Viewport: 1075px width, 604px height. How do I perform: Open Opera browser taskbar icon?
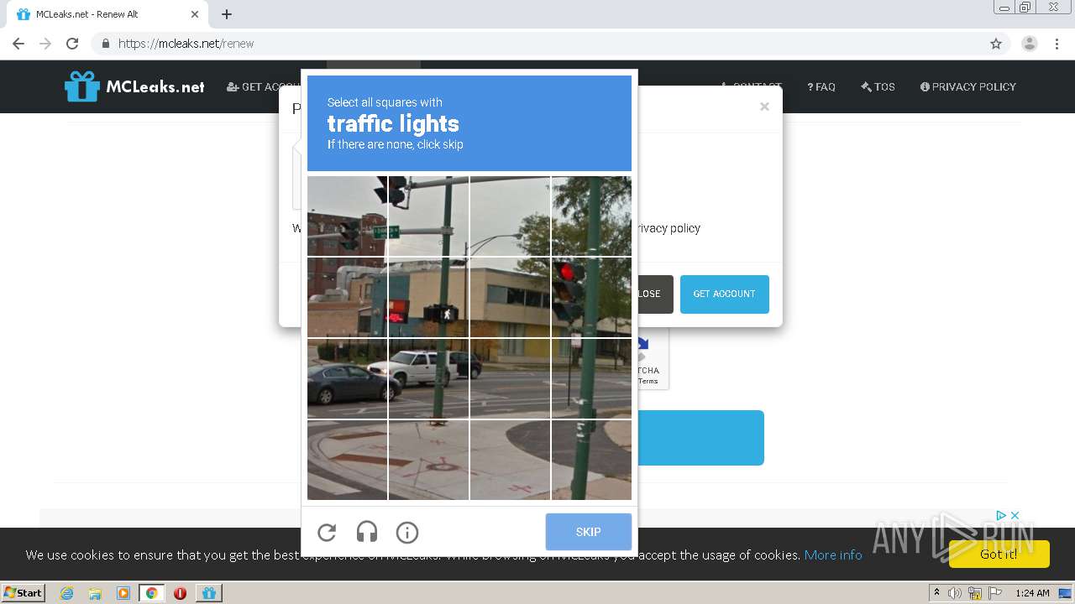pyautogui.click(x=180, y=593)
